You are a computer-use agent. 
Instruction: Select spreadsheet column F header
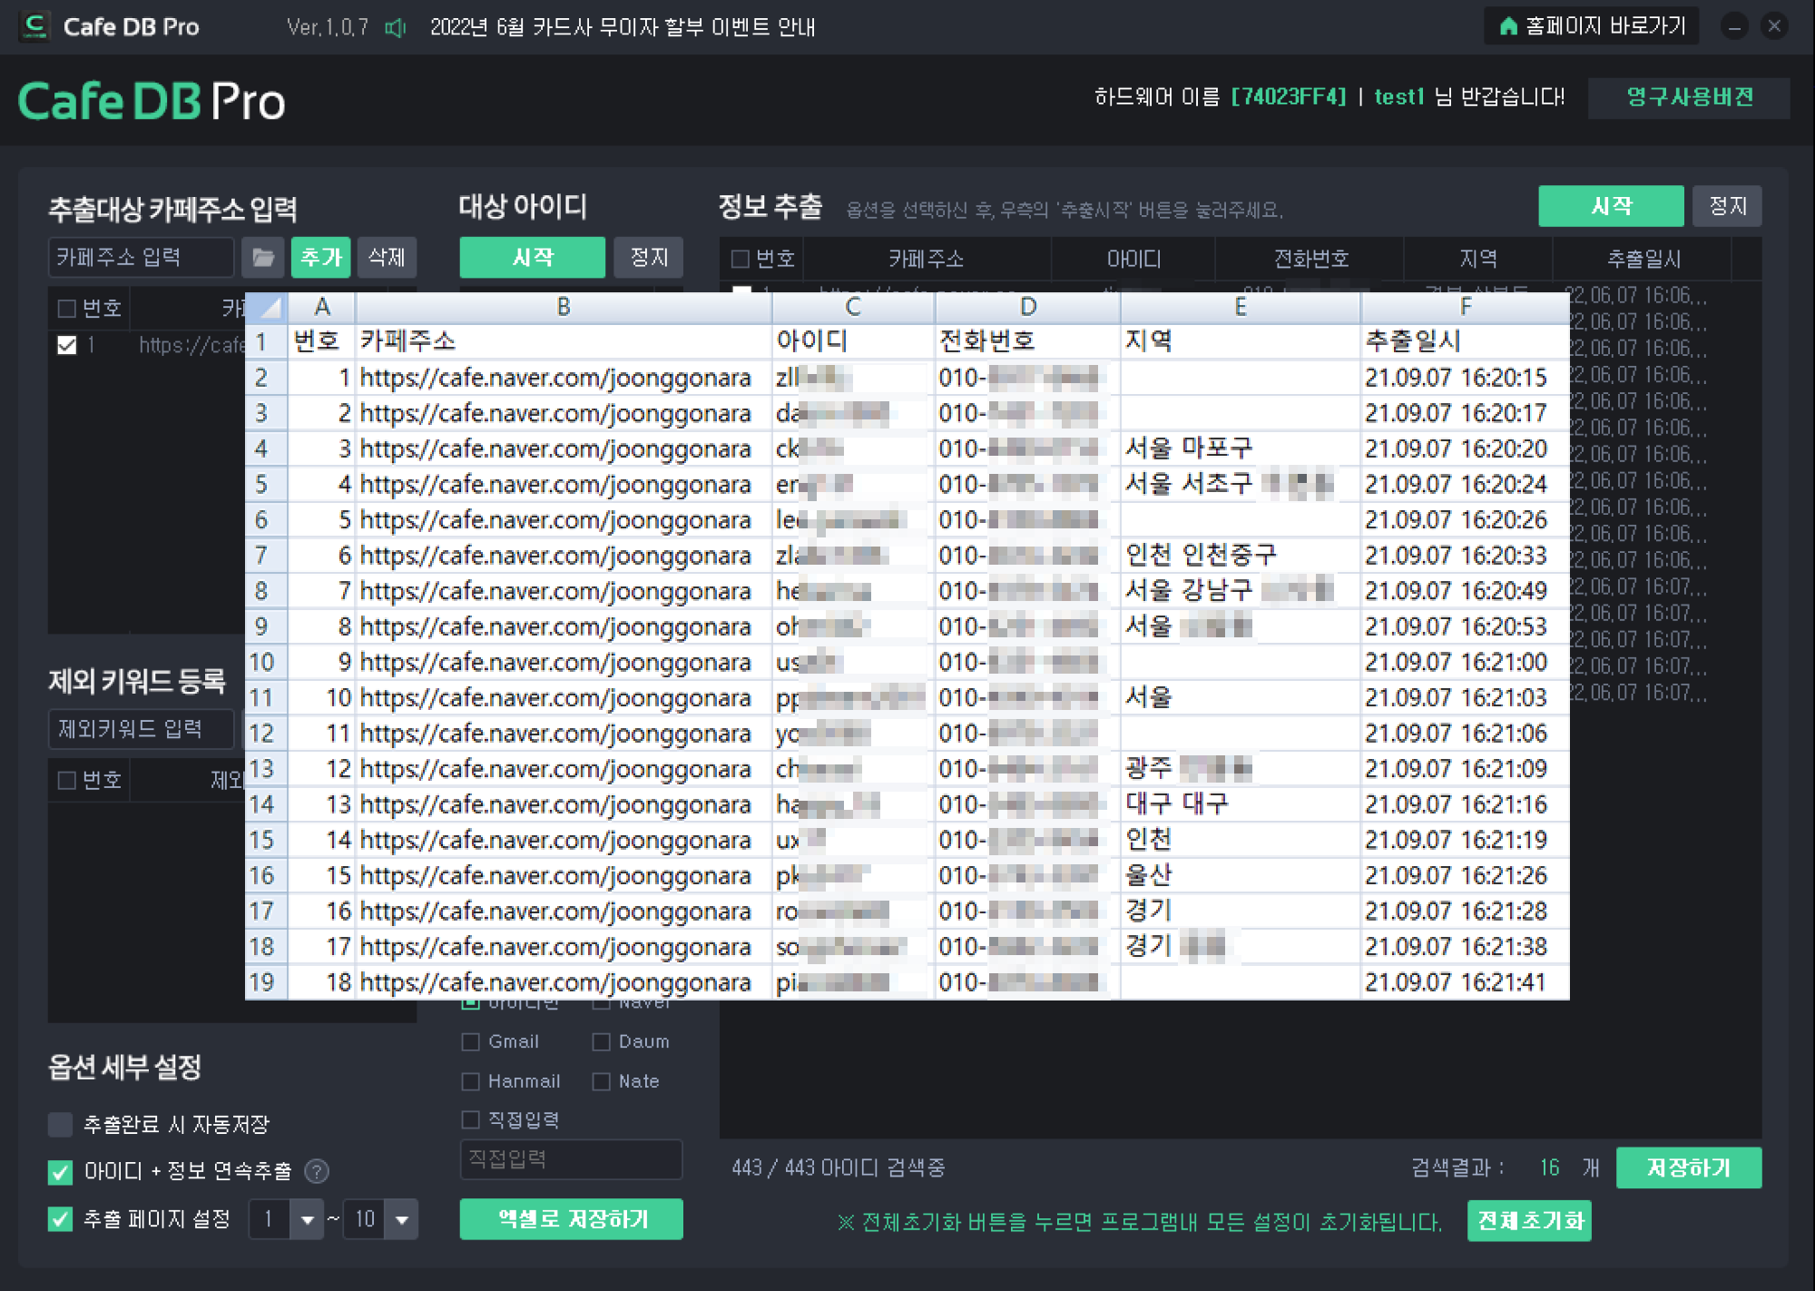(1465, 308)
